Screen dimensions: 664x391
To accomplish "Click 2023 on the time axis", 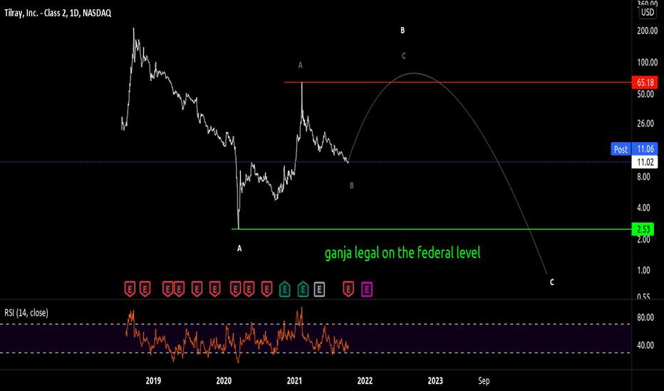I will point(435,381).
